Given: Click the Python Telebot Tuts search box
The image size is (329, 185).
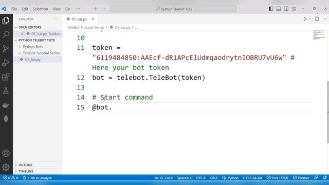Looking at the screenshot, I should point(173,9).
